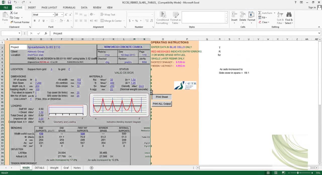Adjust the zoom slider in status bar
This screenshot has height=175, width=322.
click(x=298, y=173)
